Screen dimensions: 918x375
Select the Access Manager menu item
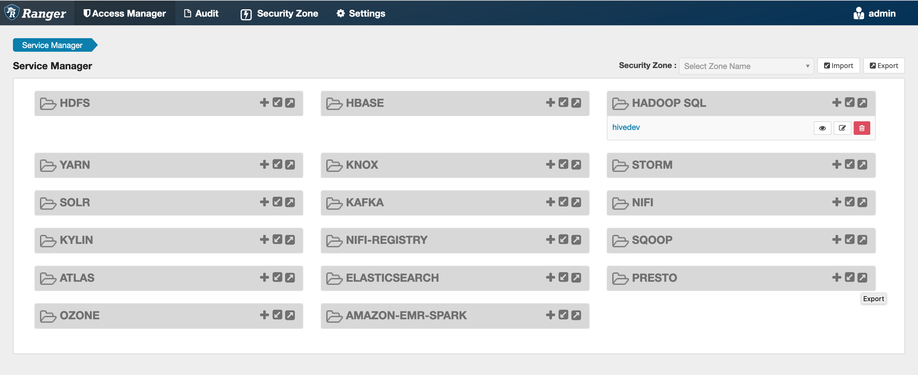click(x=125, y=14)
